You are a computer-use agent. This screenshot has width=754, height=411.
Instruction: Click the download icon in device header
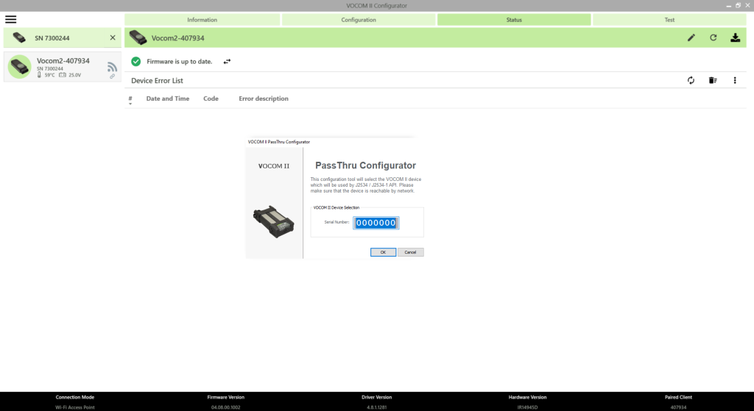(736, 38)
